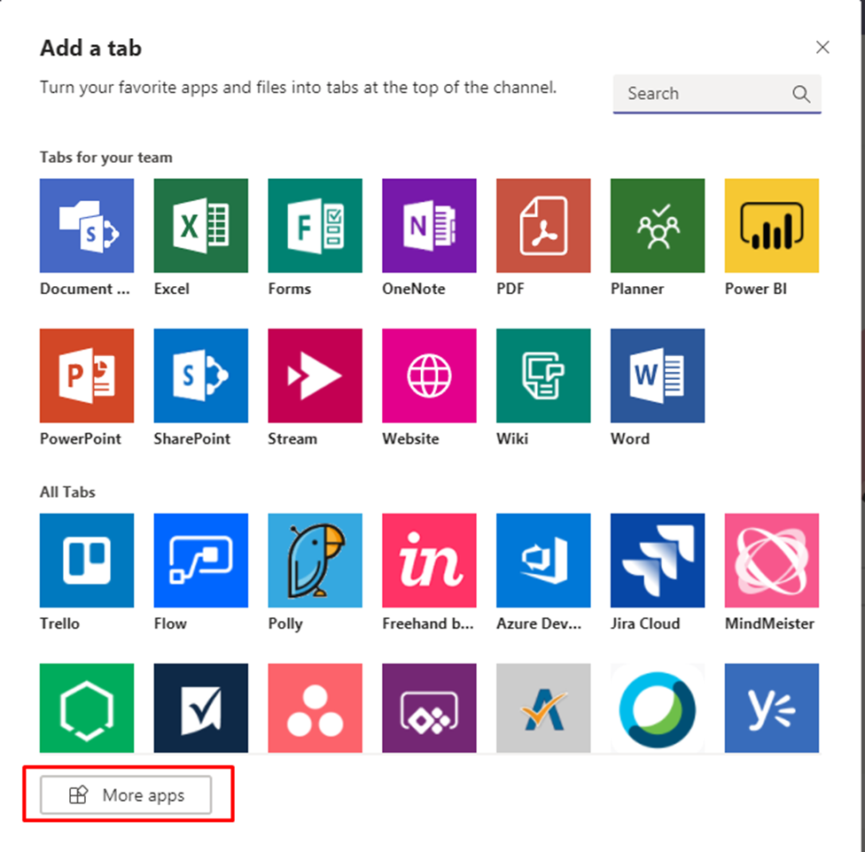Viewport: 865px width, 852px height.
Task: Choose the Polly parrot app tile
Action: pos(315,561)
